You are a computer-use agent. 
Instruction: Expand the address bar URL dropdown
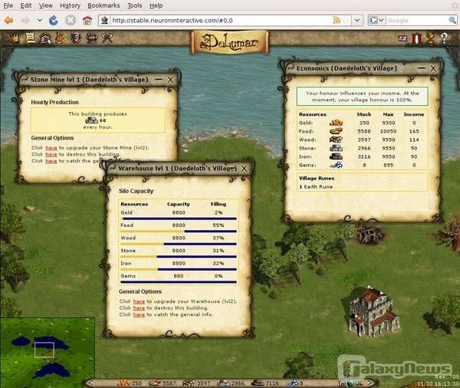(x=357, y=20)
